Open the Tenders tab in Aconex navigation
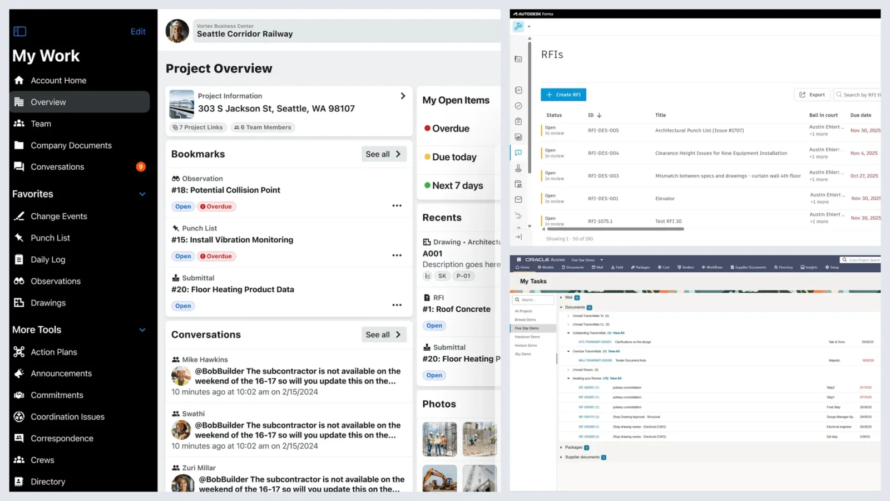890x501 pixels. (x=686, y=268)
